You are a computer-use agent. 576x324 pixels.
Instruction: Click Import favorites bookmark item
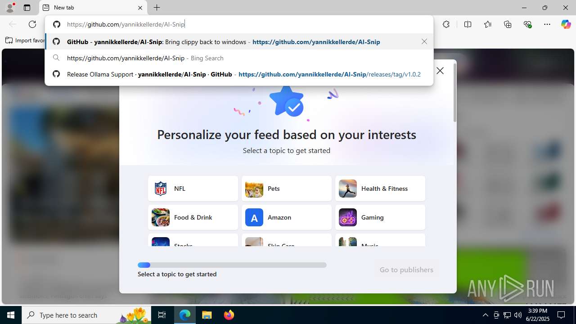coord(25,40)
